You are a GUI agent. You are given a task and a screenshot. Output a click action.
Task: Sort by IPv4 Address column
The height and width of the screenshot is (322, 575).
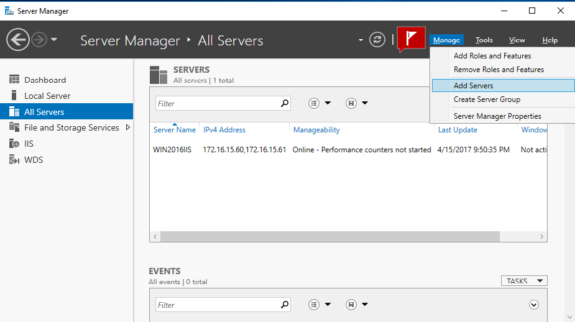[x=224, y=130]
